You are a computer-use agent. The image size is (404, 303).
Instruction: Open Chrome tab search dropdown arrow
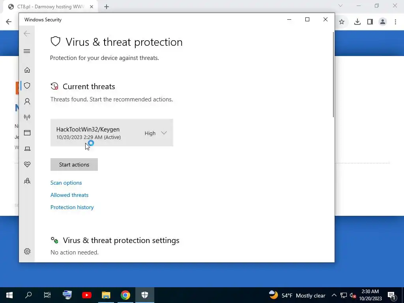click(340, 6)
